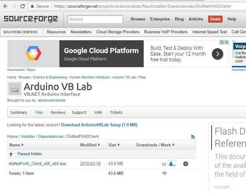Sort files by Modified column

click(90, 145)
